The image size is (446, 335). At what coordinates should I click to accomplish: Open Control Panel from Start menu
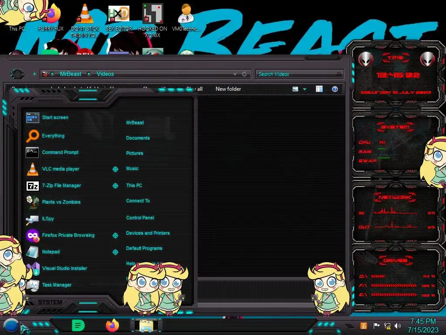(140, 218)
